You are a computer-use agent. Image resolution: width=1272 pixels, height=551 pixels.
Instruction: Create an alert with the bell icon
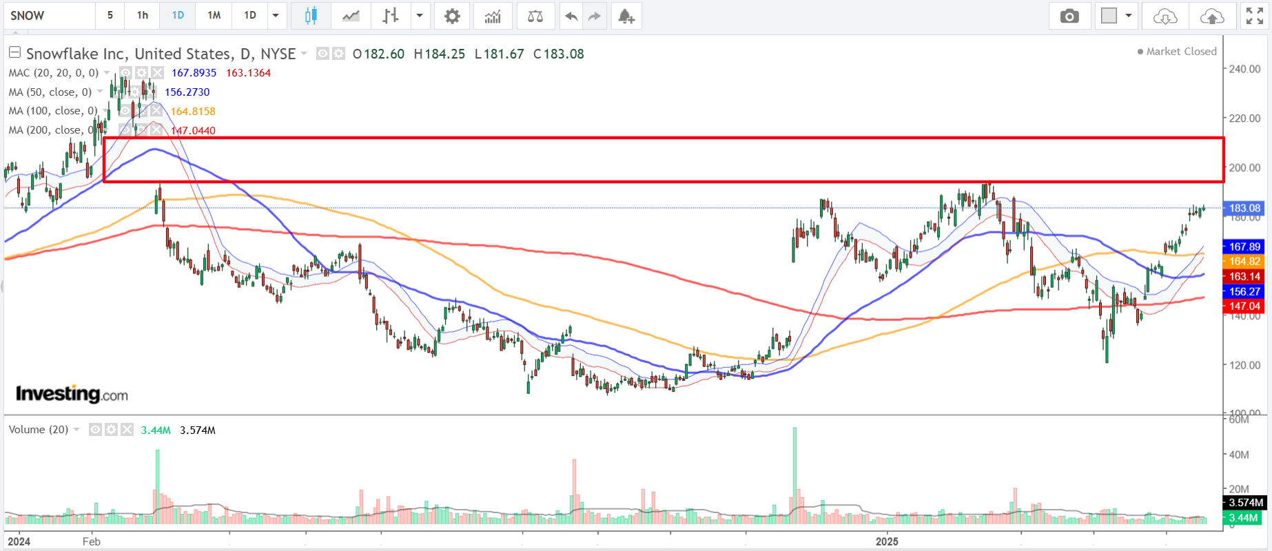[x=626, y=16]
